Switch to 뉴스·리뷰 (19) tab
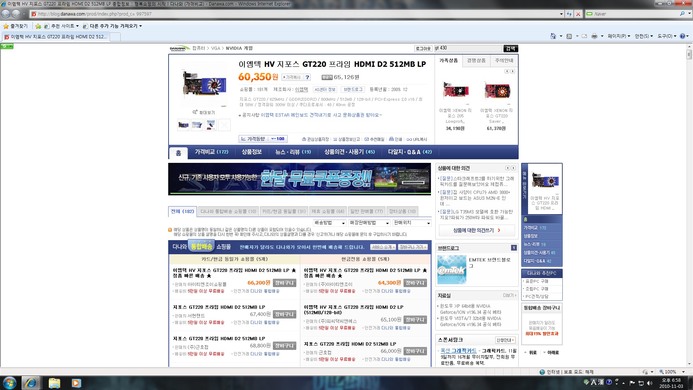Viewport: 693px width, 390px height. [293, 152]
